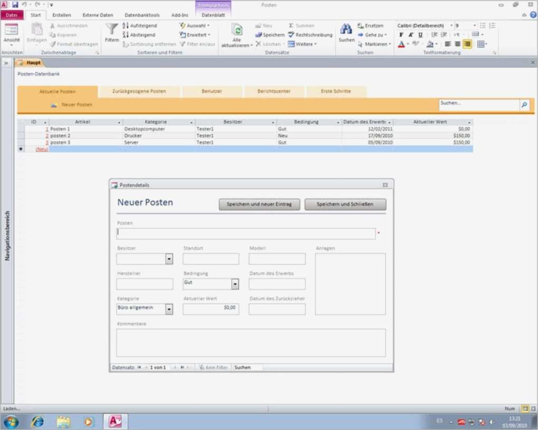Switch to datasheet view in status bar
Screen dimensions: 538x430
tap(525, 409)
